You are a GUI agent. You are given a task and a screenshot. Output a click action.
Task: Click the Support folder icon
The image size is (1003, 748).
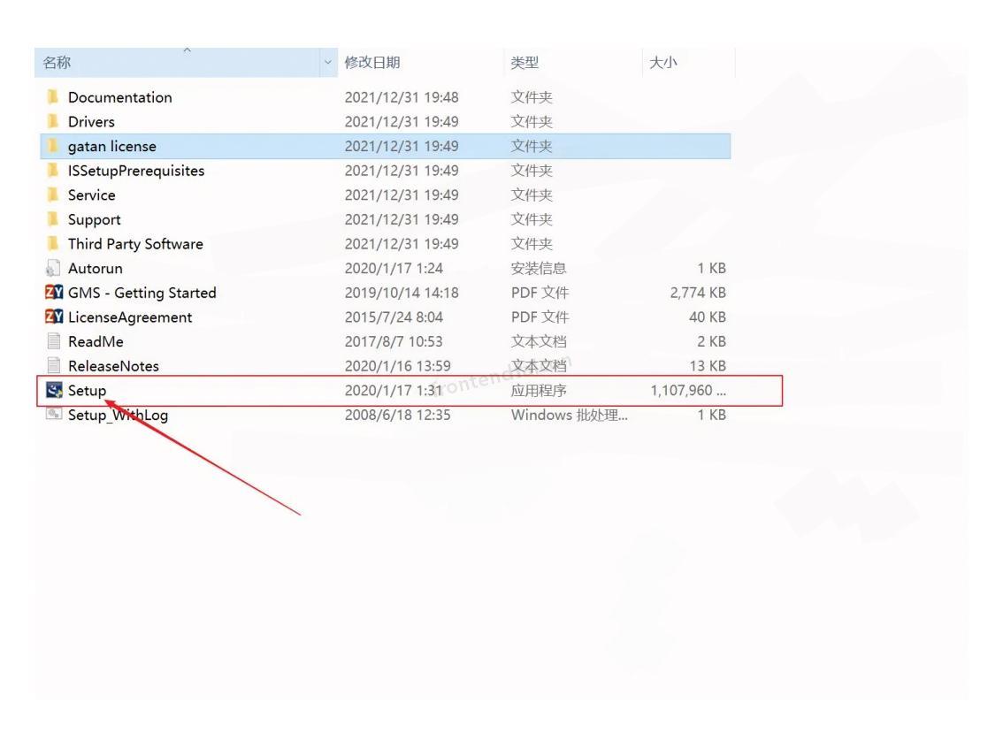53,219
